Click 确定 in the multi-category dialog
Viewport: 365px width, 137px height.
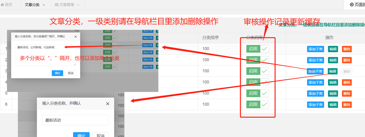point(58,73)
